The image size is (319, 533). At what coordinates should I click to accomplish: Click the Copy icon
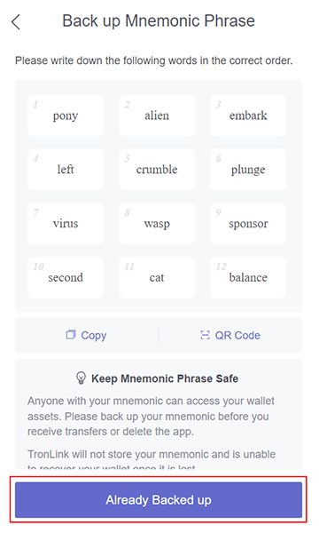(x=71, y=335)
